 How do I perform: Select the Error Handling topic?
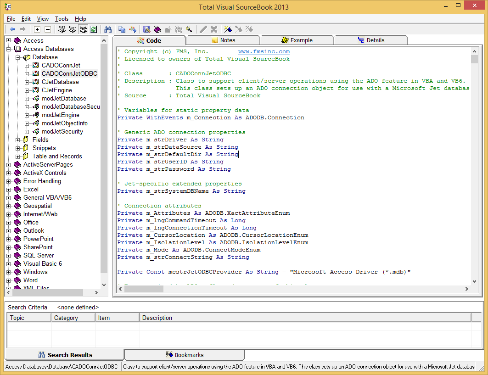pos(42,181)
